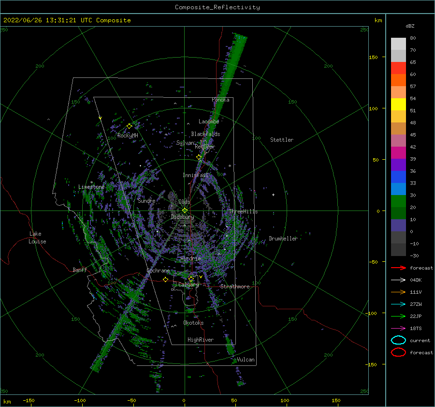Click the current label beside cyan ellipse
The image size is (435, 407).
[420, 341]
